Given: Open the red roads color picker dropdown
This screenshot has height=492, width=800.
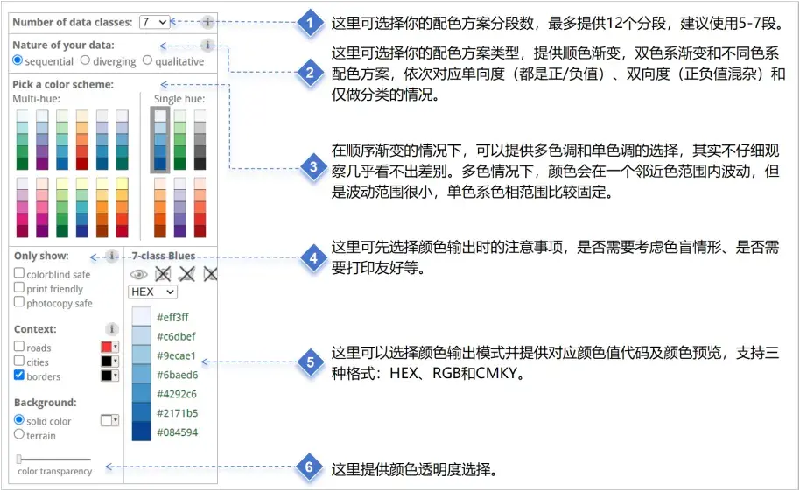Looking at the screenshot, I should click(109, 347).
